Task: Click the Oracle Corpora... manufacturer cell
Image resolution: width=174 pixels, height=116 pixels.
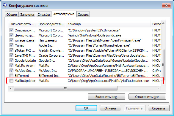Action: point(51,55)
